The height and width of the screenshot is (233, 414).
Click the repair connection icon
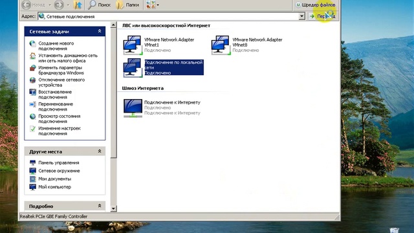pos(33,92)
